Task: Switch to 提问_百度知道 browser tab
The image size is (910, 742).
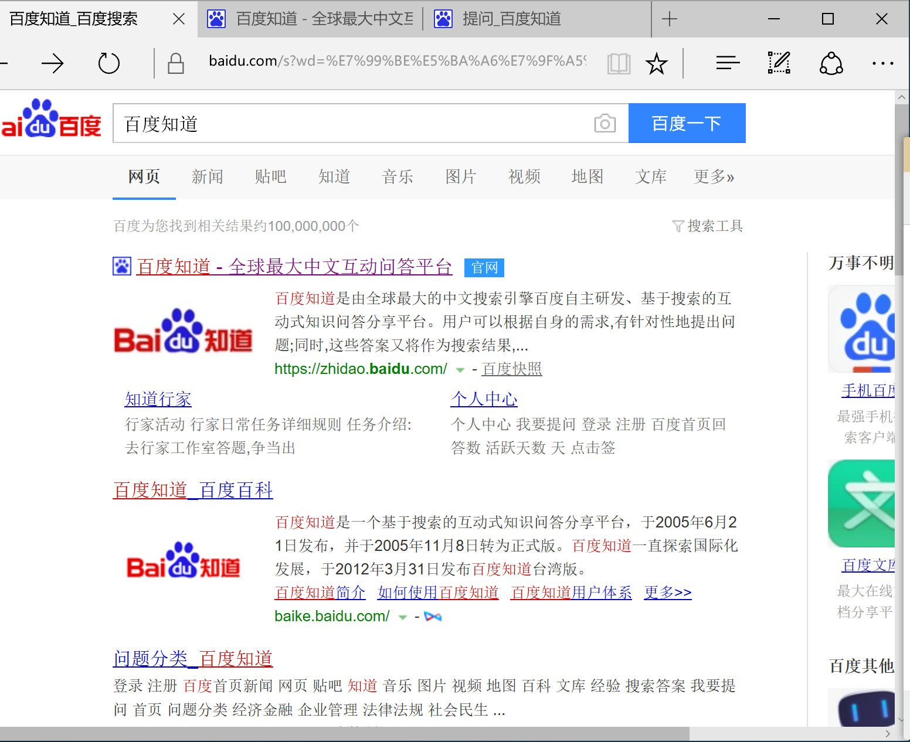Action: tap(537, 19)
